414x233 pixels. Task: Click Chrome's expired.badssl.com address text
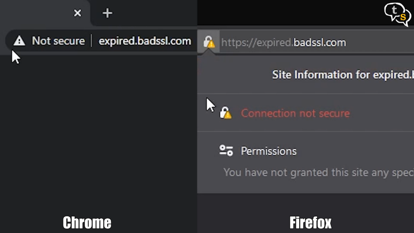(145, 41)
